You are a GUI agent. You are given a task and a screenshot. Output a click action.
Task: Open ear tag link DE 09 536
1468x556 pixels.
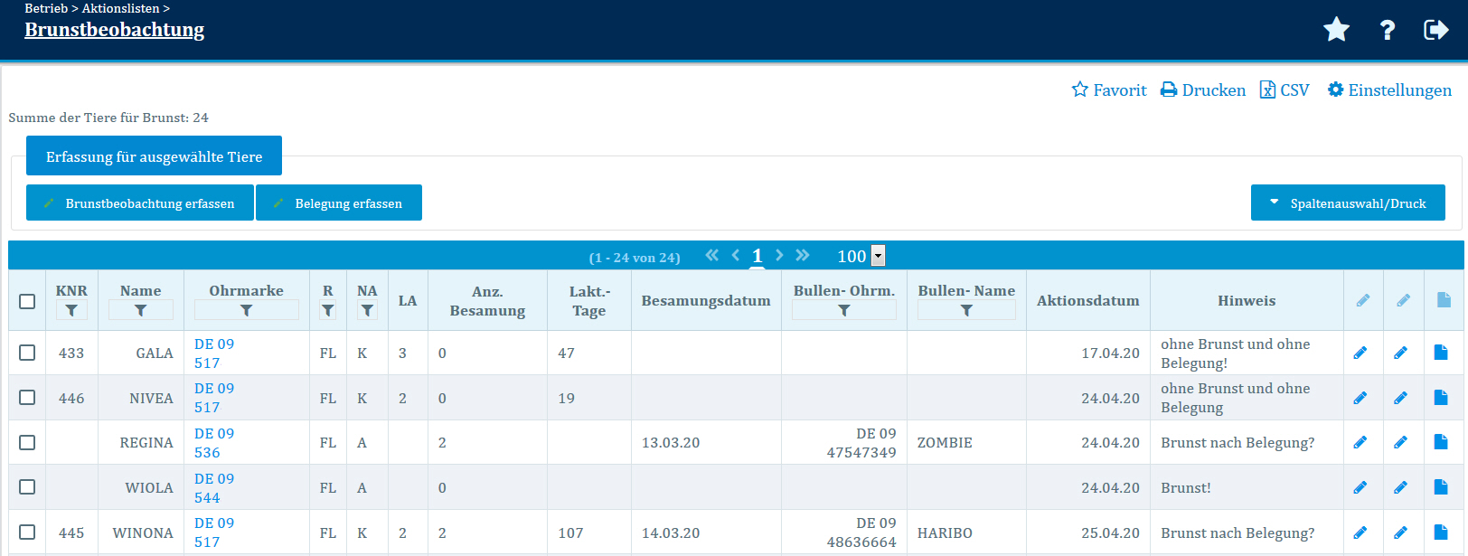pyautogui.click(x=214, y=443)
